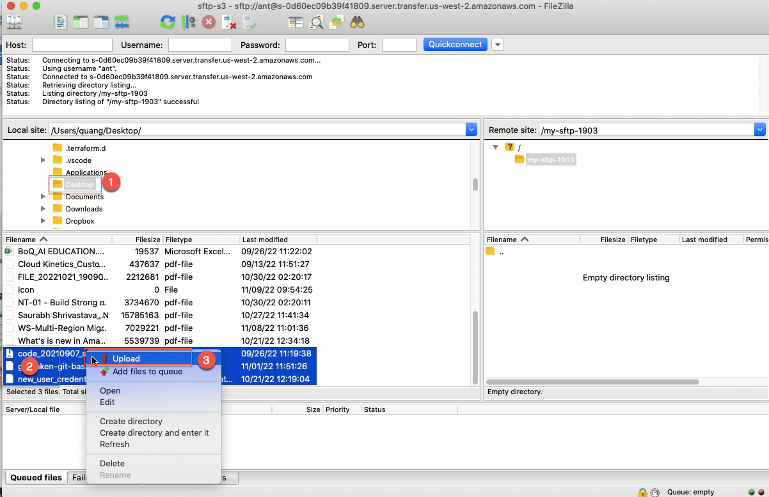
Task: Open Local site path dropdown
Action: [472, 130]
